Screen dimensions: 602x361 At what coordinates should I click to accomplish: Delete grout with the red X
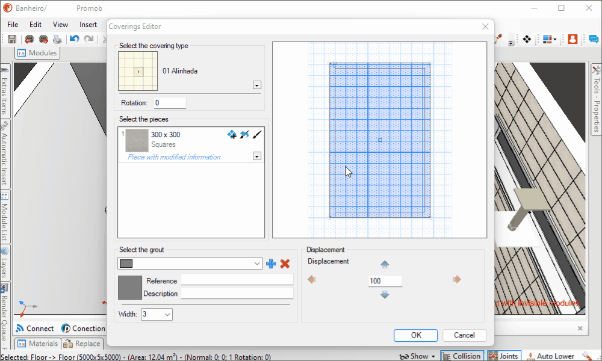tap(285, 264)
